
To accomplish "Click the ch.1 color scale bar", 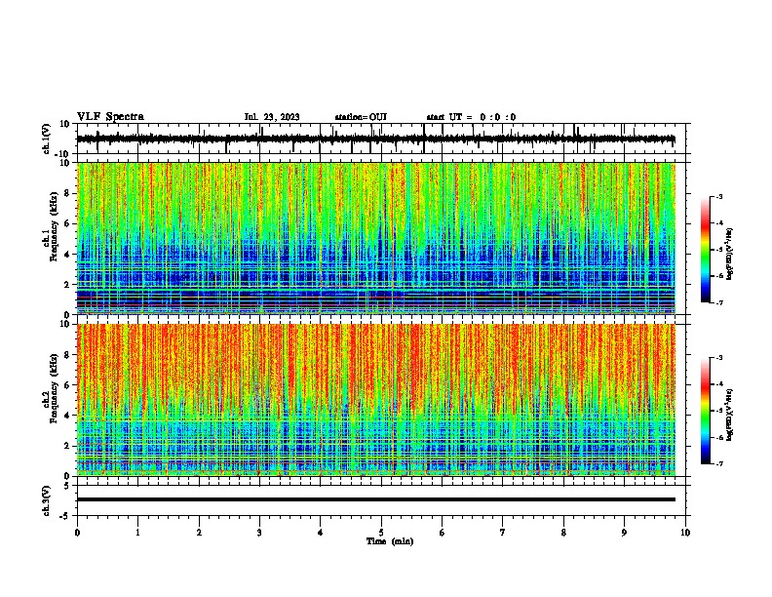I will click(706, 250).
